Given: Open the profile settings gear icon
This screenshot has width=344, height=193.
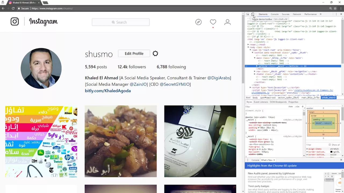Looking at the screenshot, I should click(155, 54).
